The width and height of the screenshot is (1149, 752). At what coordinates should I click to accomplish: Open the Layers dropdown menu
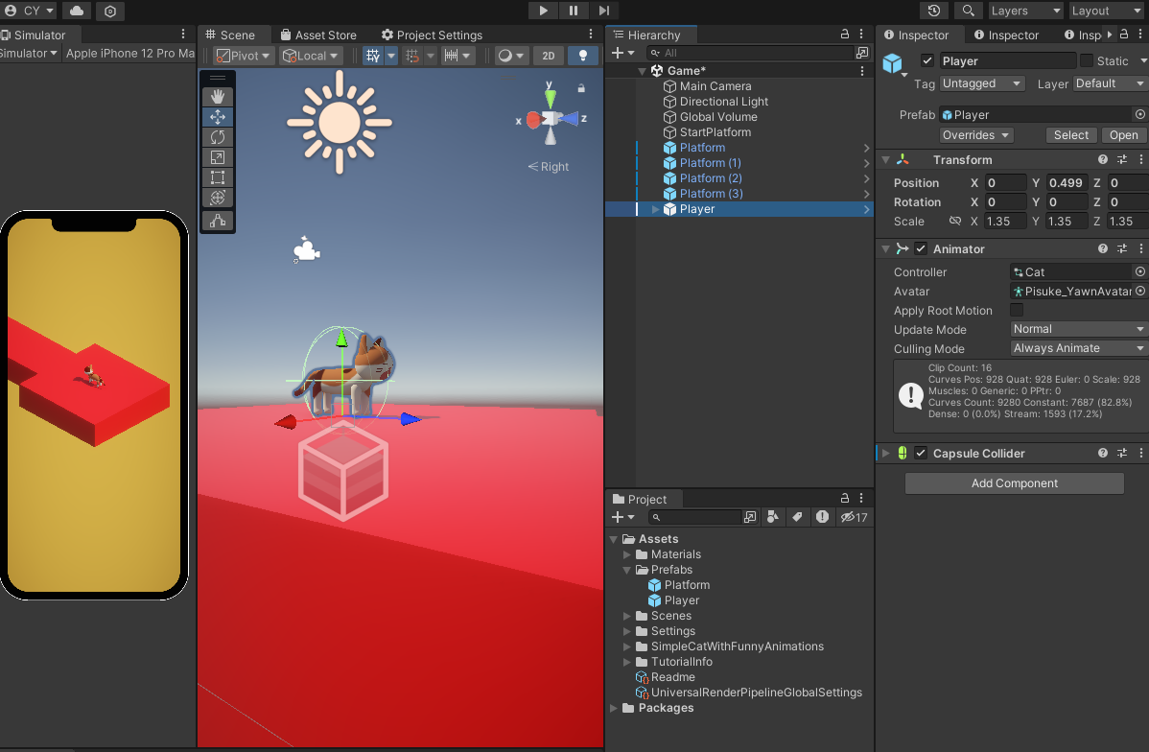click(x=1024, y=11)
